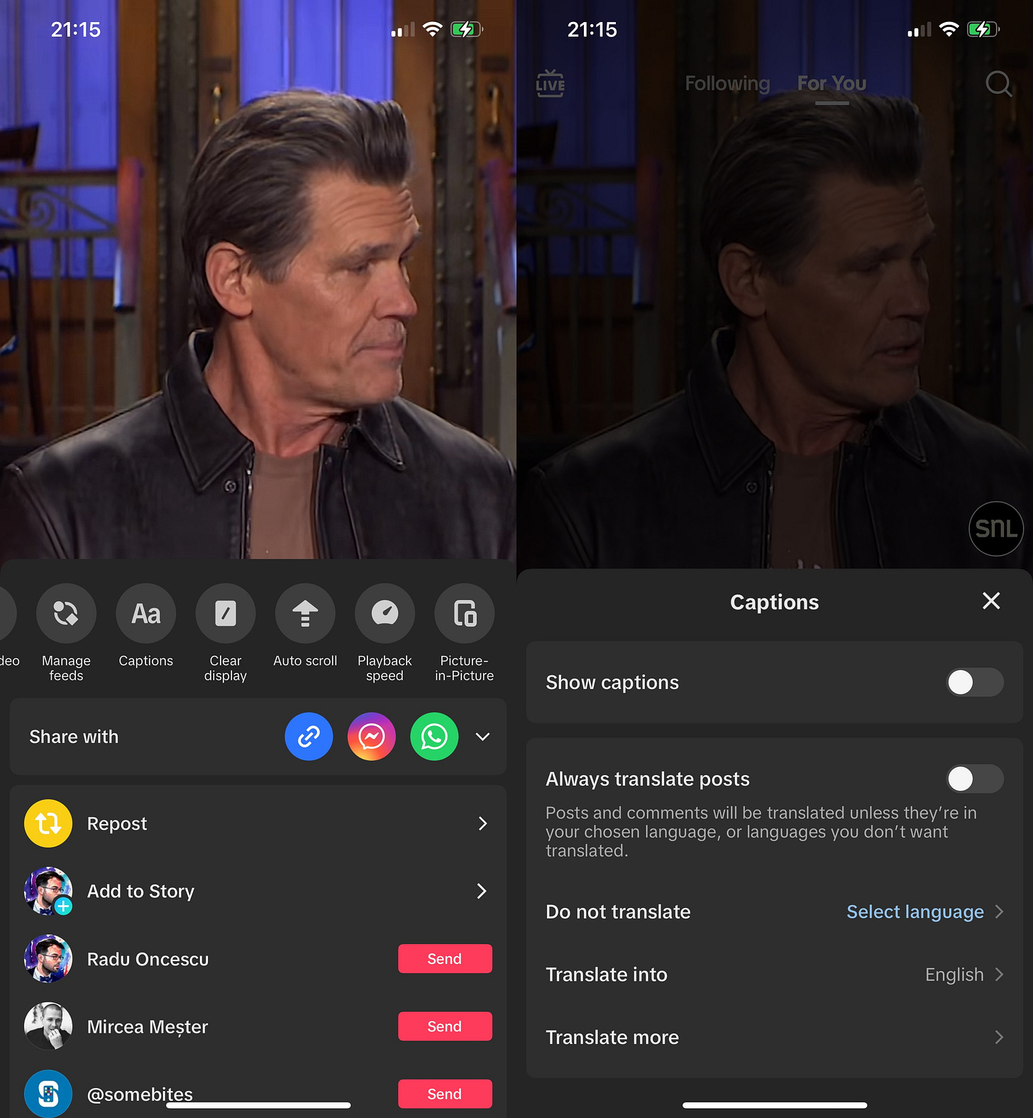Tap Wi-Fi icon in right status bar
This screenshot has width=1033, height=1118.
click(949, 29)
